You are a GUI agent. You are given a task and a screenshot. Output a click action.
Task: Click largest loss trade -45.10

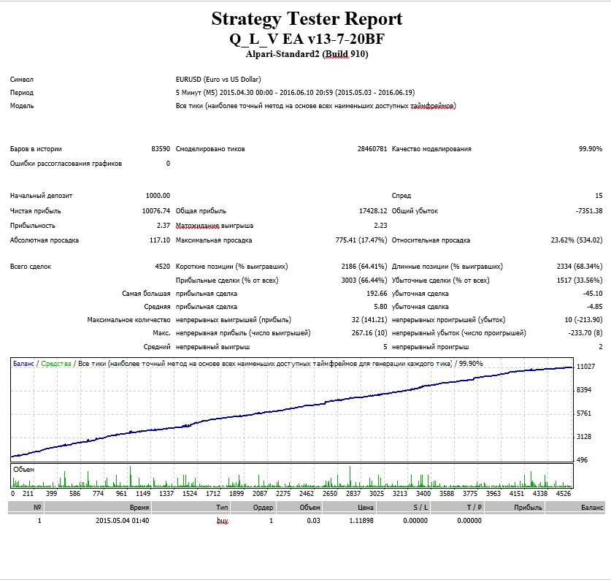(593, 294)
